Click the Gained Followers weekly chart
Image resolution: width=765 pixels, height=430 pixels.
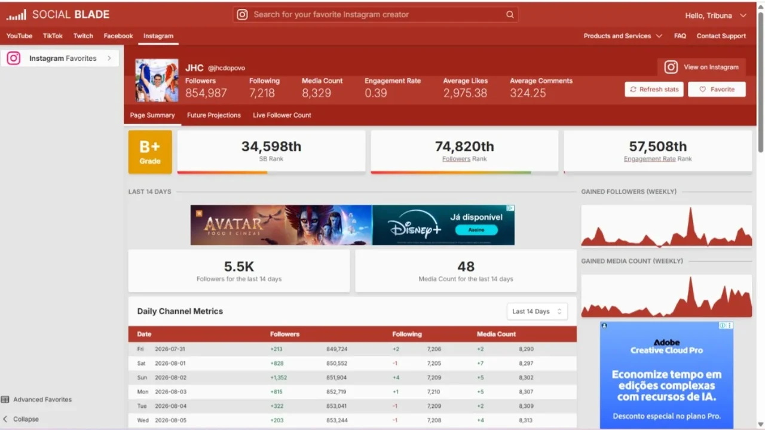(x=666, y=226)
